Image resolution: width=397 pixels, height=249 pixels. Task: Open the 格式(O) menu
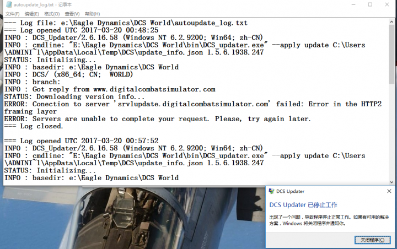[52, 14]
